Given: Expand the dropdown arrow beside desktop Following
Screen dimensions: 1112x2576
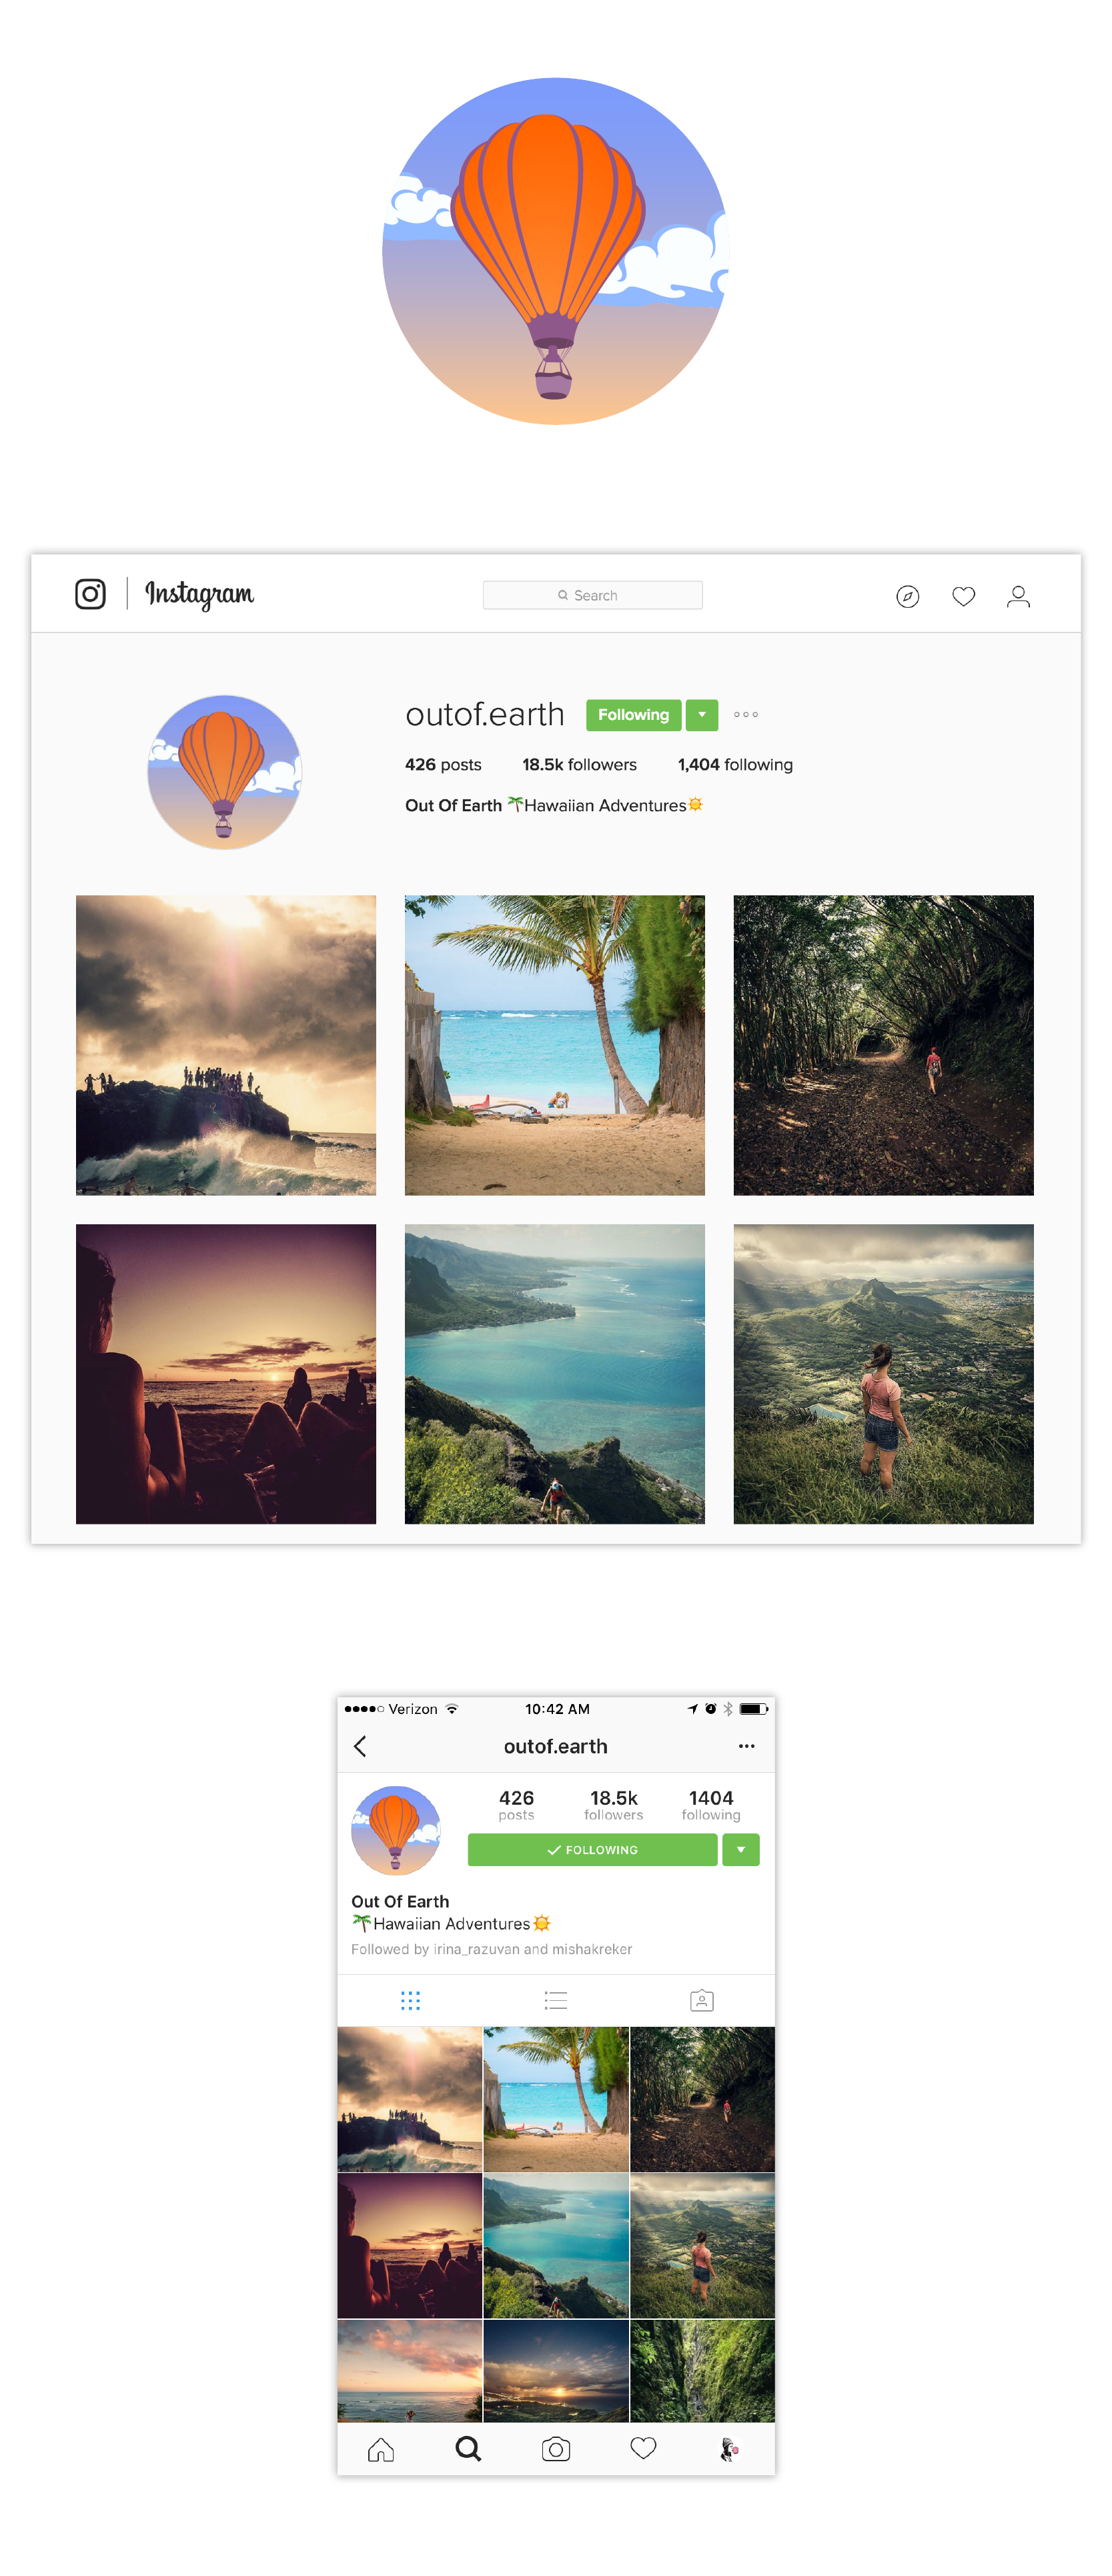Looking at the screenshot, I should coord(702,715).
